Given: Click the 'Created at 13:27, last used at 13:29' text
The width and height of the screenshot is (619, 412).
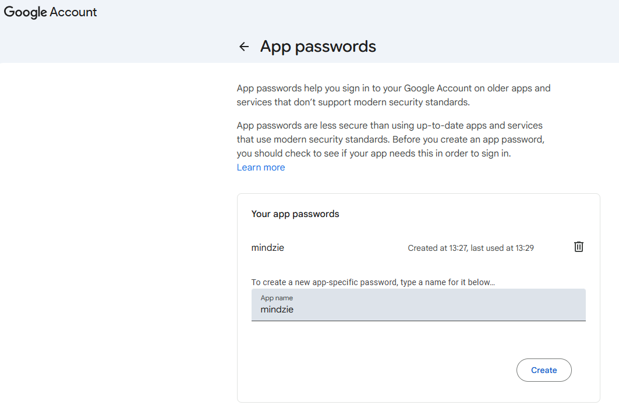Looking at the screenshot, I should click(471, 248).
